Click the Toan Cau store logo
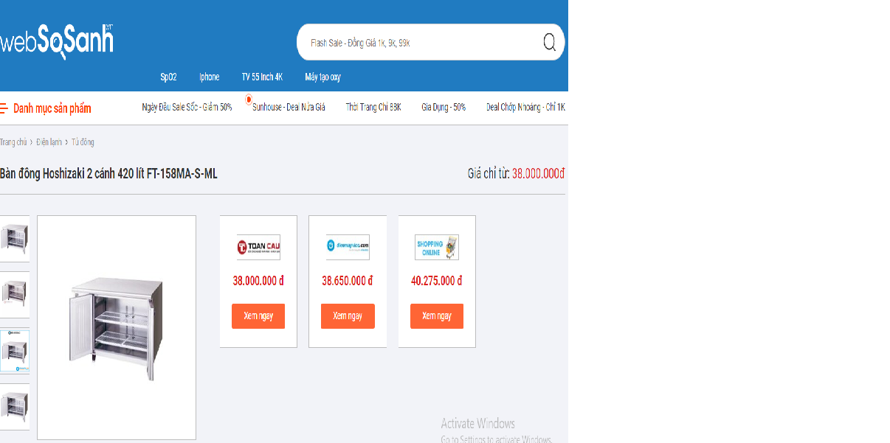This screenshot has height=443, width=890. [x=258, y=248]
